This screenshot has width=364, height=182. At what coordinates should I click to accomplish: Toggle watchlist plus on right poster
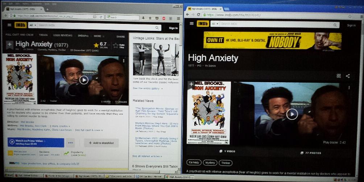[x=191, y=84]
